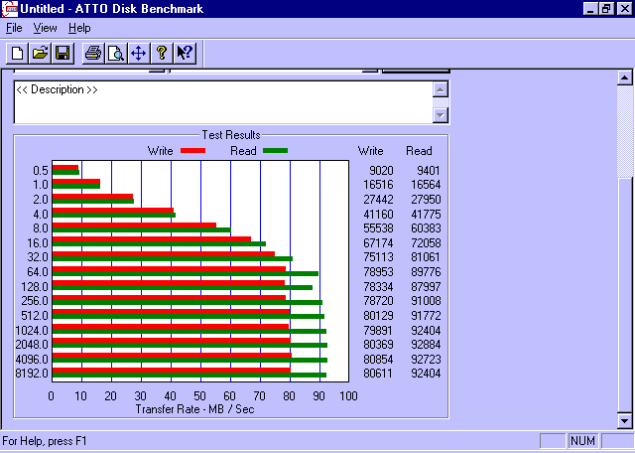This screenshot has width=635, height=453.
Task: Click the main window scroll down arrow
Action: pyautogui.click(x=625, y=417)
